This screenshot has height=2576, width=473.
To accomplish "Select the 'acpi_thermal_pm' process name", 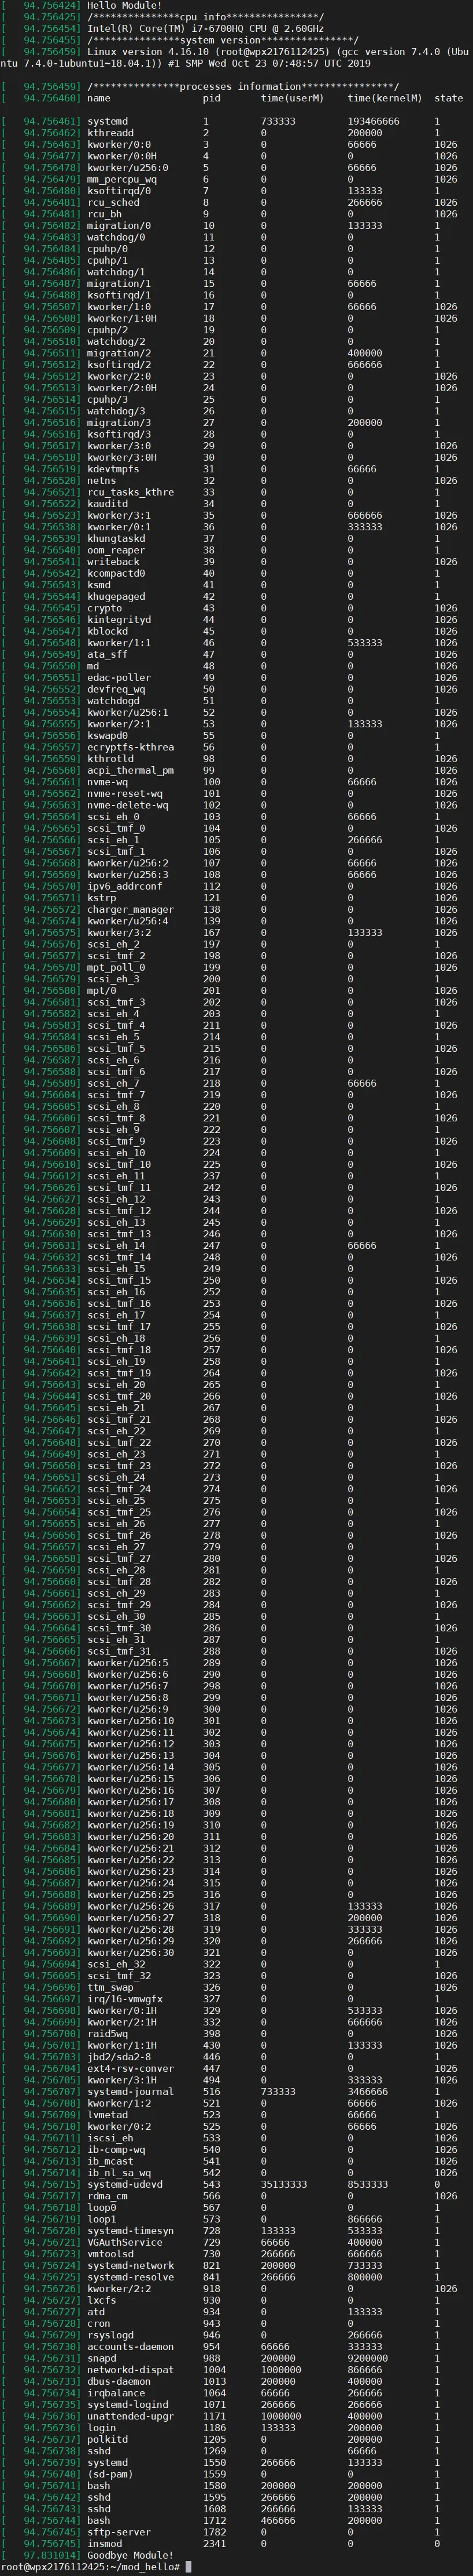I will [130, 771].
